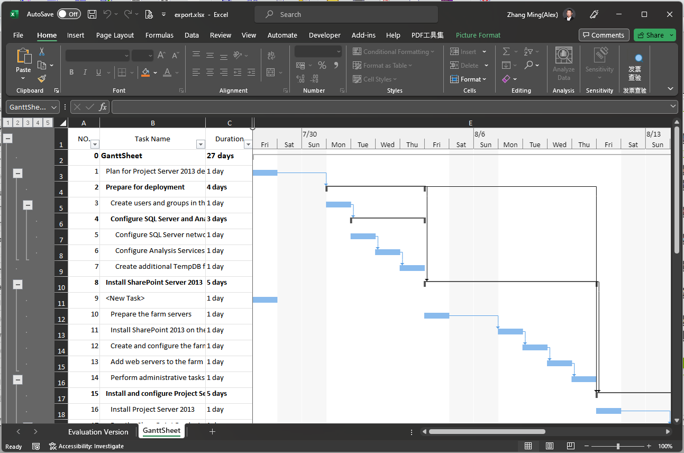The width and height of the screenshot is (684, 453).
Task: Click the Undo arrow icon
Action: point(107,14)
